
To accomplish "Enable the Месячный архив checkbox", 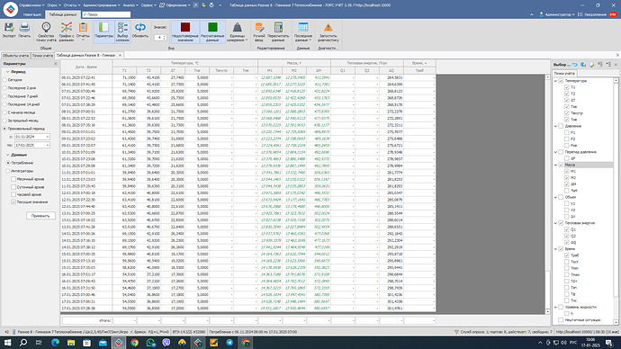I will point(13,179).
